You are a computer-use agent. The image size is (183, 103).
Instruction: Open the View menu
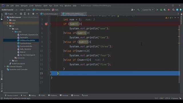pos(17,6)
